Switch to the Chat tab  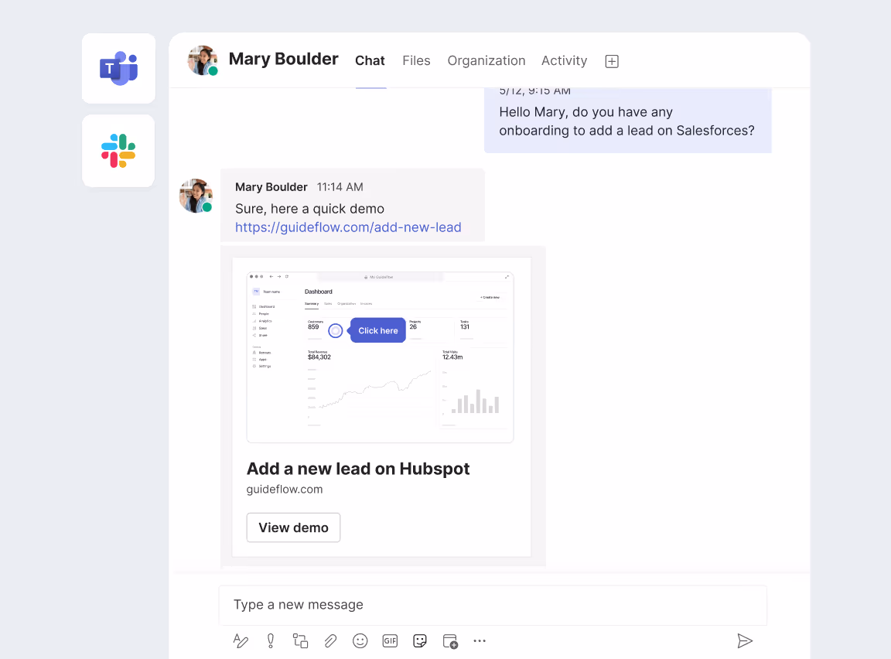pos(370,61)
